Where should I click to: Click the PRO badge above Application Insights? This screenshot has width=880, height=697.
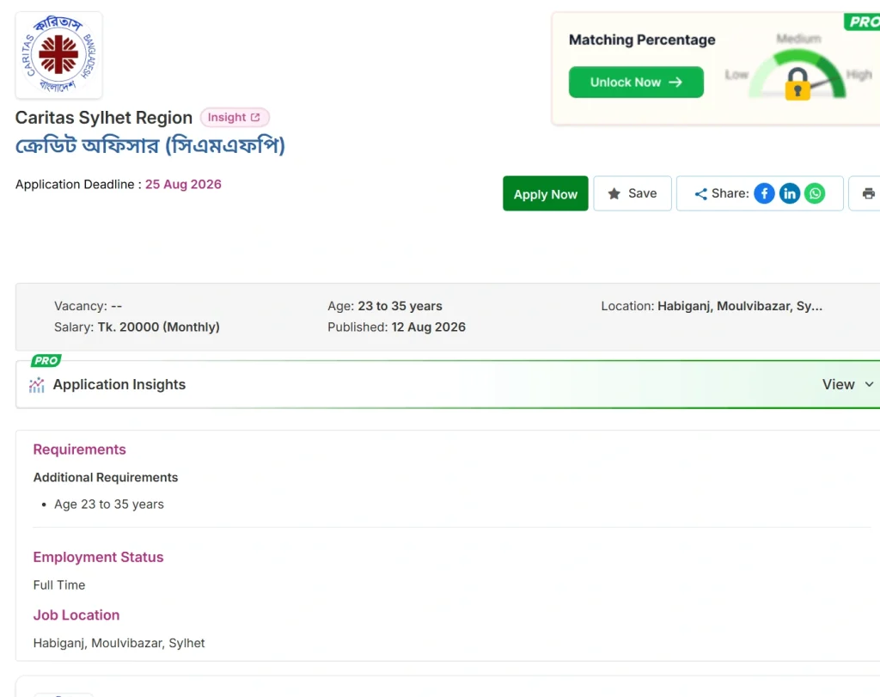(x=46, y=360)
